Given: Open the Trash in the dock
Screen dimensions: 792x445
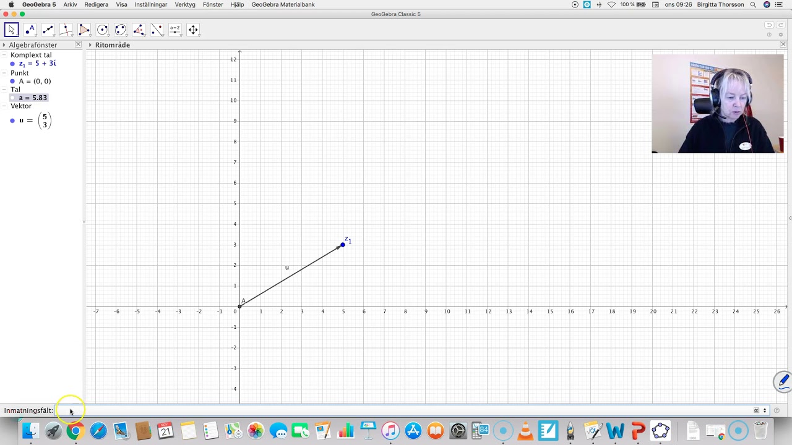Looking at the screenshot, I should [760, 430].
